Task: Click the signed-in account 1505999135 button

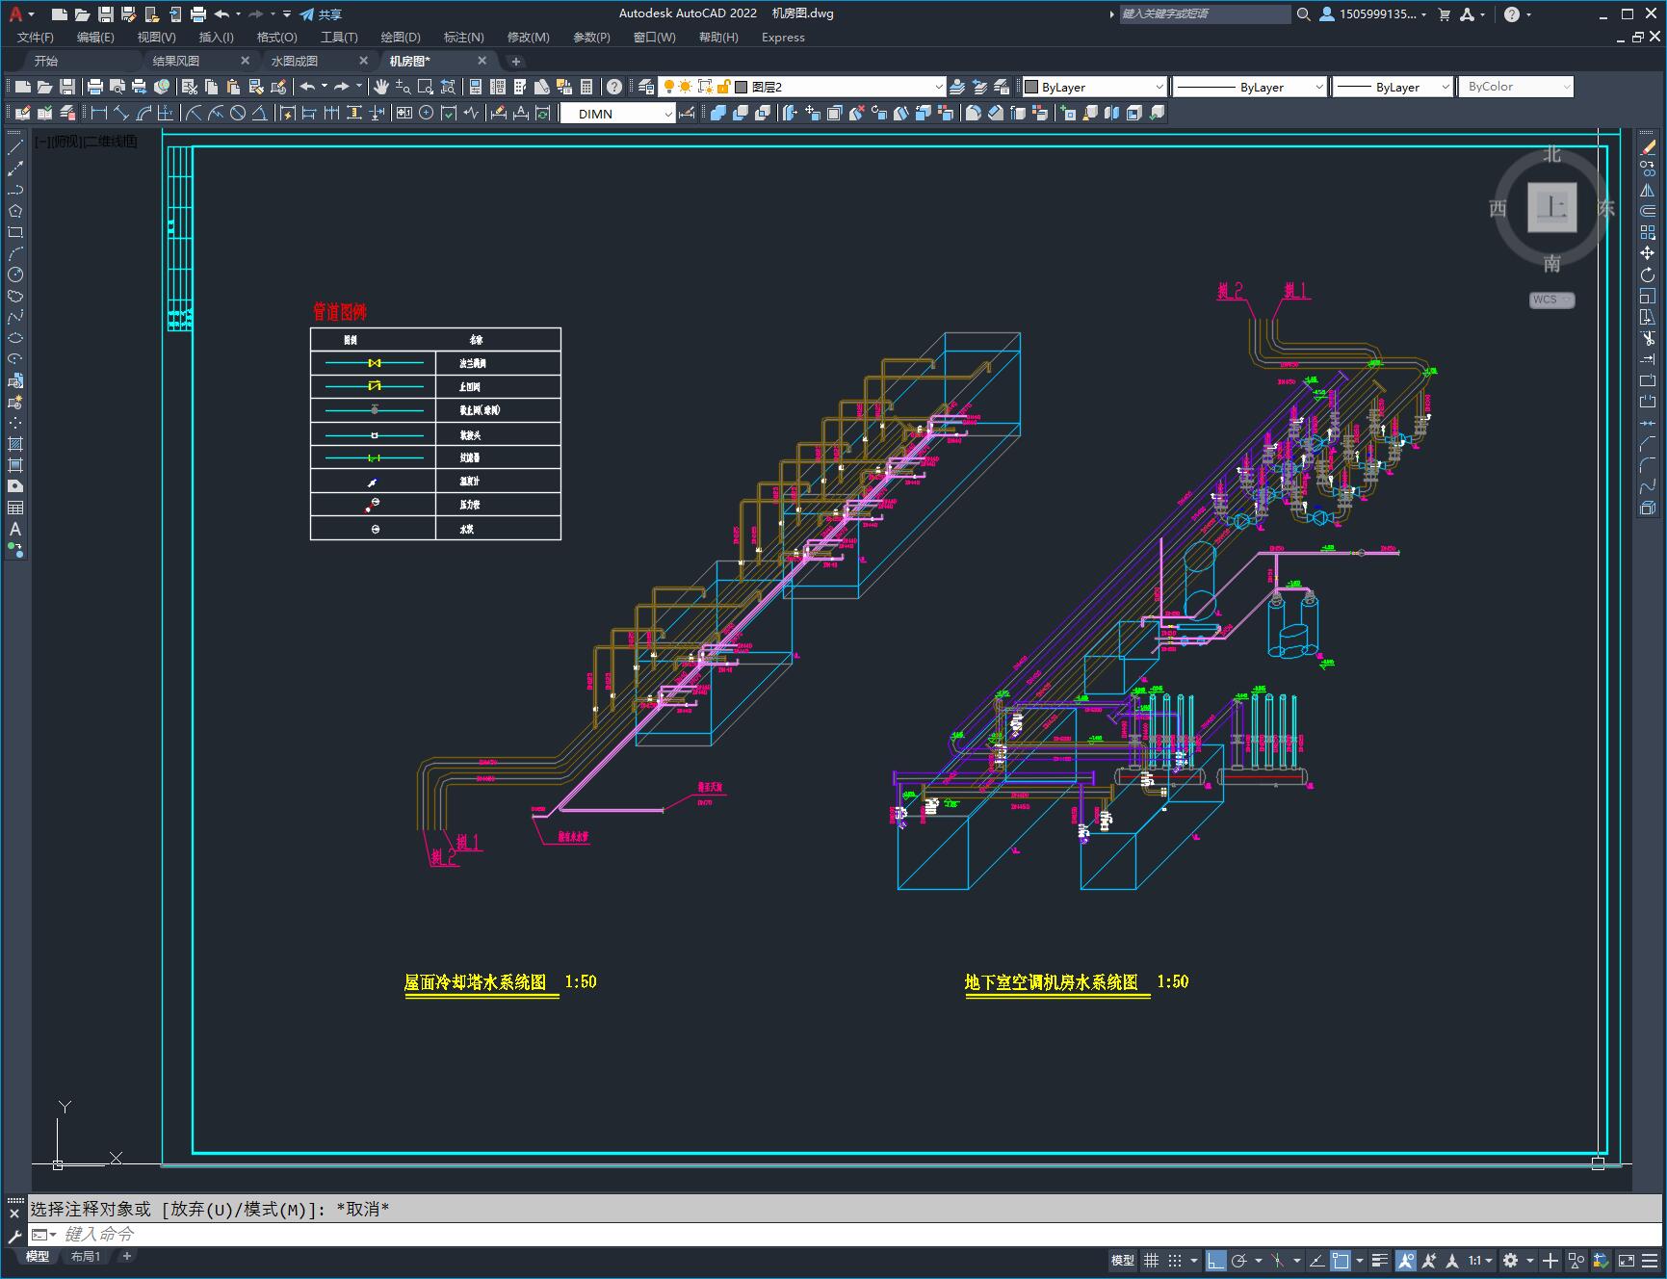Action: tap(1373, 13)
